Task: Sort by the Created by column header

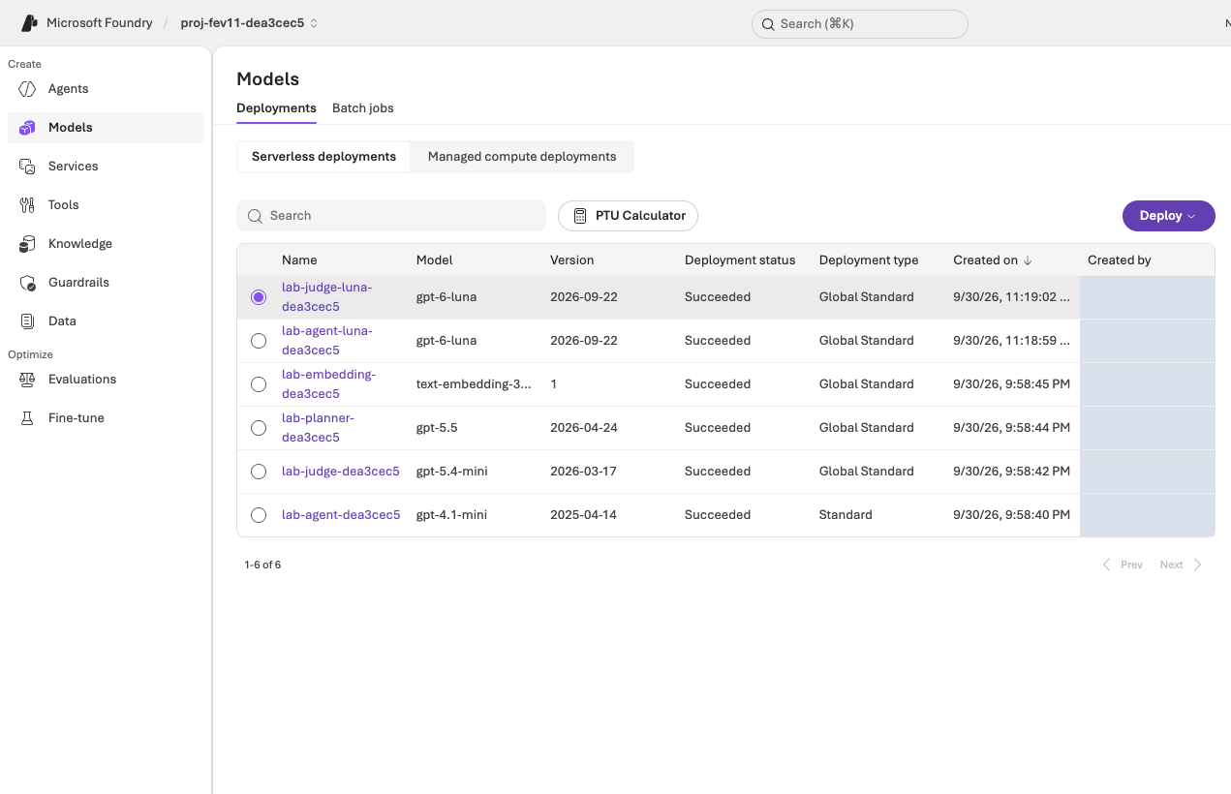Action: coord(1120,260)
